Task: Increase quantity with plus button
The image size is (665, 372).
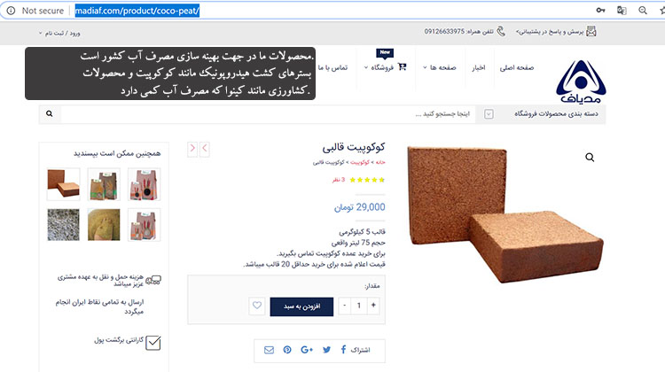Action: click(x=373, y=306)
